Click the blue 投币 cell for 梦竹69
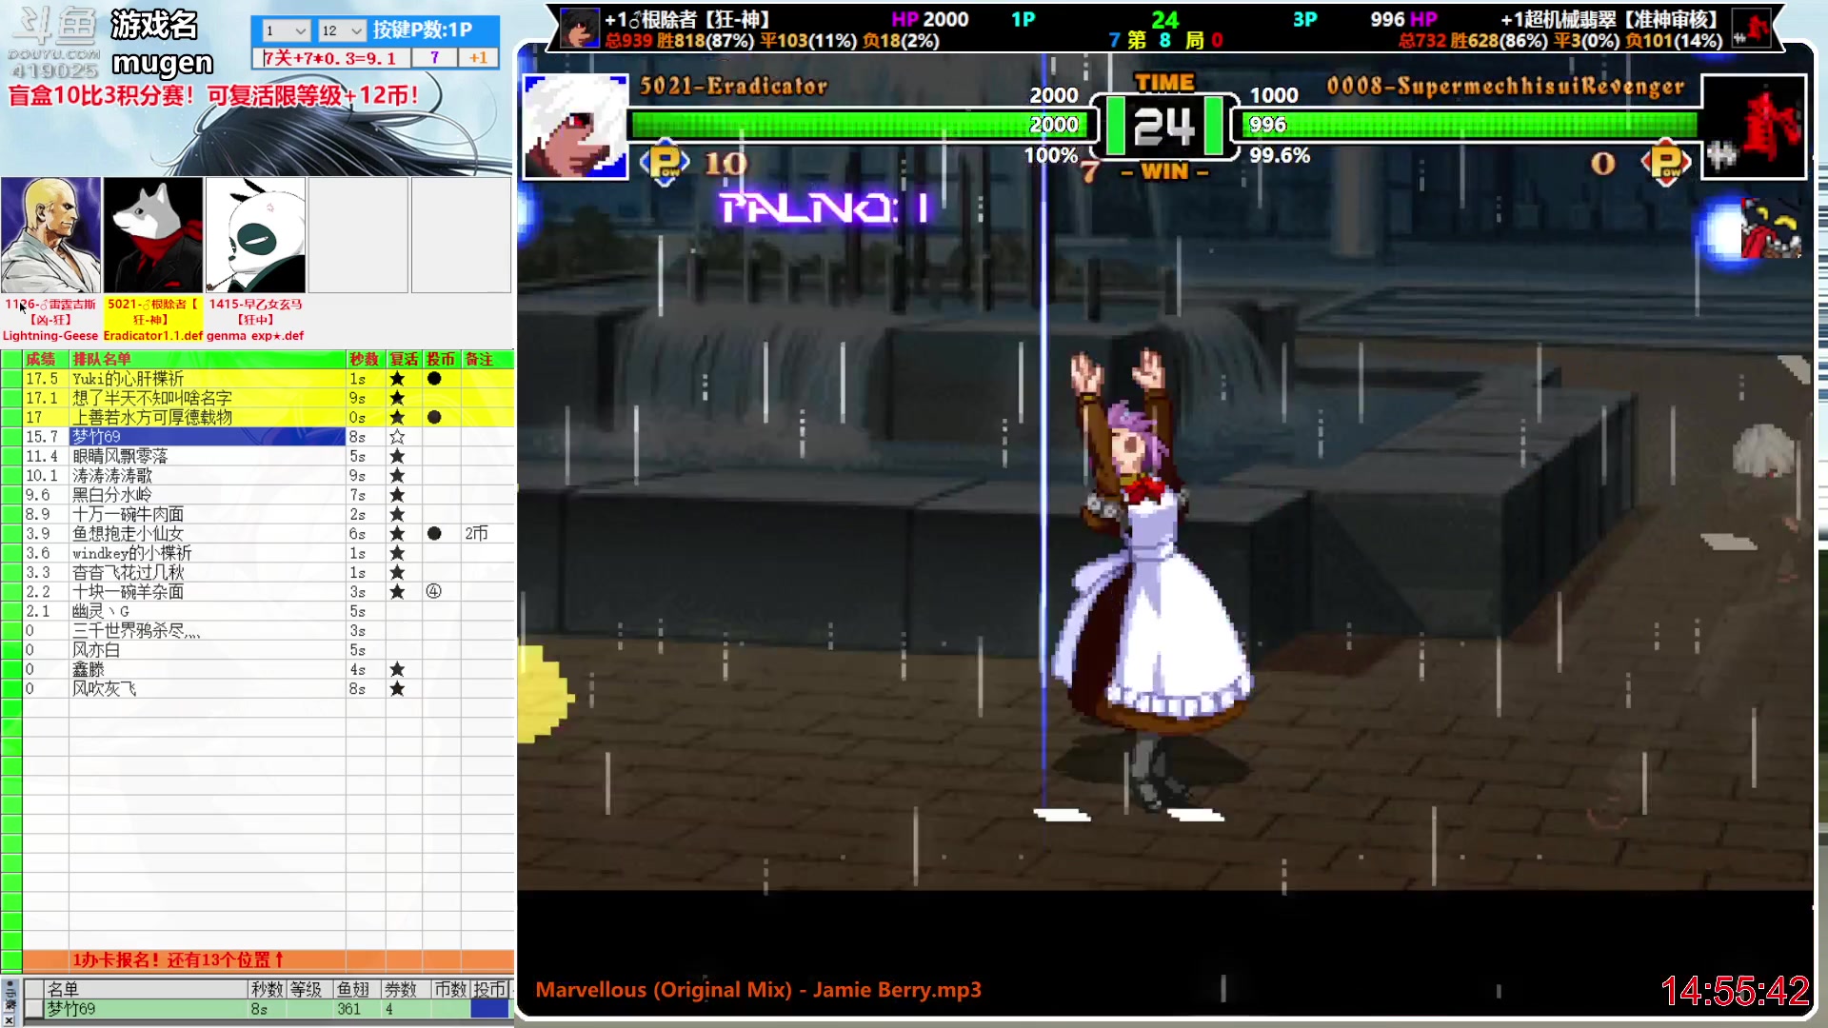Viewport: 1828px width, 1028px height. [x=490, y=1009]
